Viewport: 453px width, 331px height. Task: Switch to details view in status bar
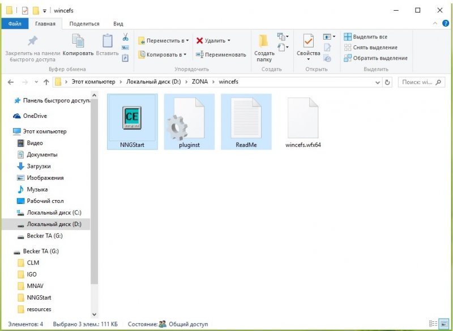pos(434,324)
